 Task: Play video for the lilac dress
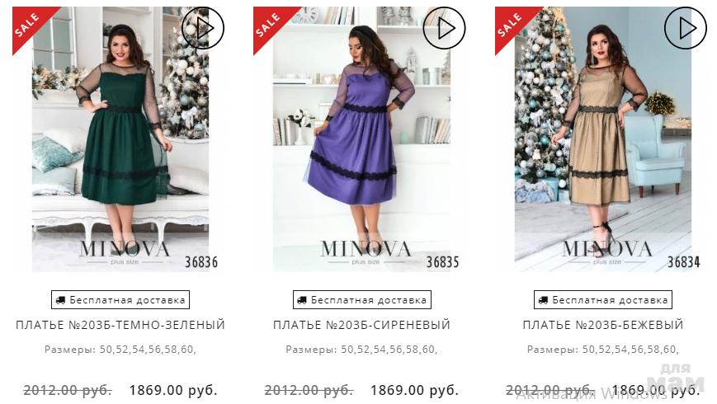click(x=444, y=28)
